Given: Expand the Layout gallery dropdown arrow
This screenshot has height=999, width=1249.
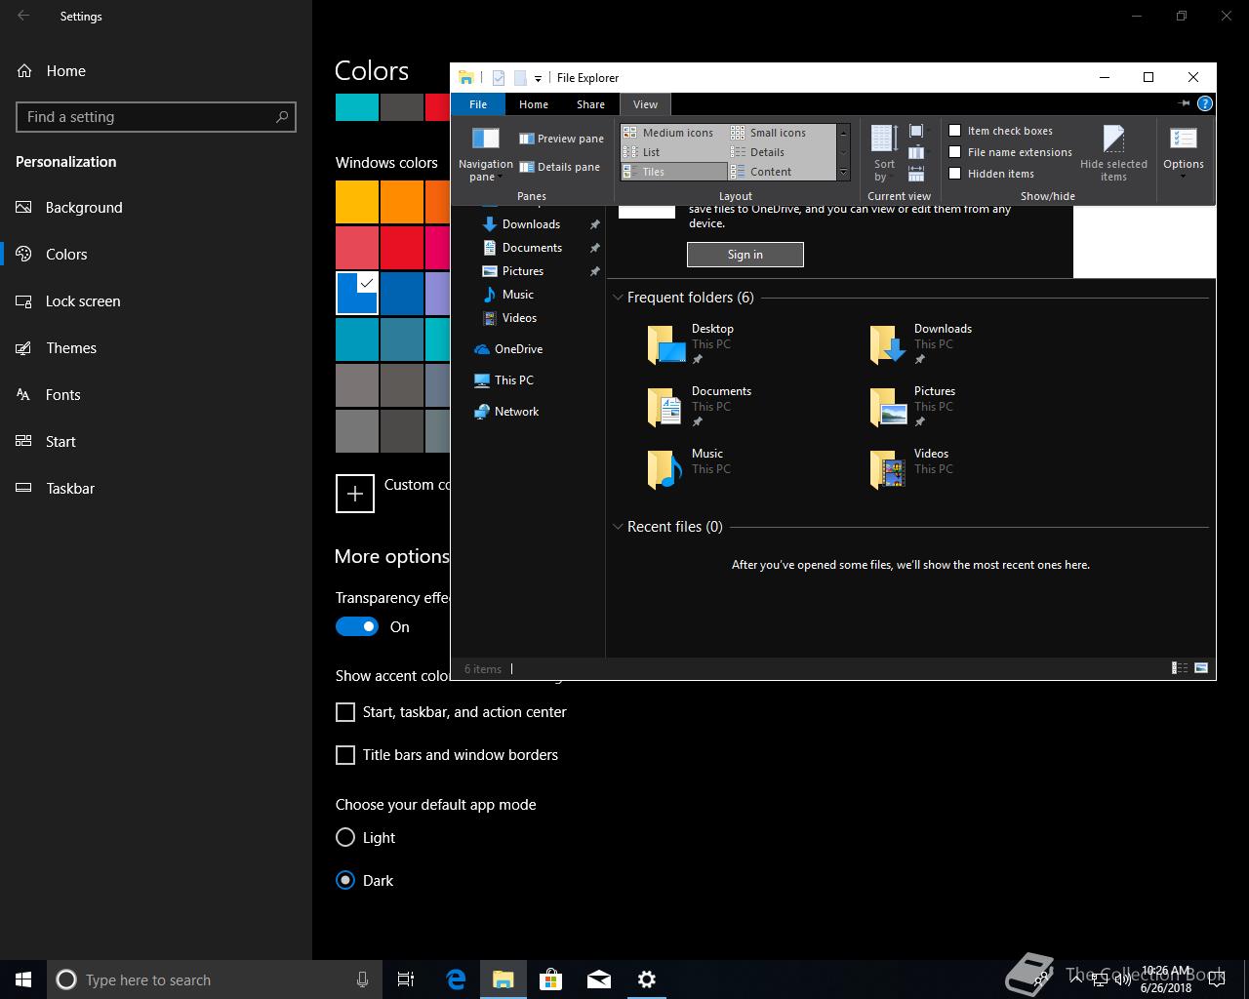Looking at the screenshot, I should pyautogui.click(x=843, y=173).
